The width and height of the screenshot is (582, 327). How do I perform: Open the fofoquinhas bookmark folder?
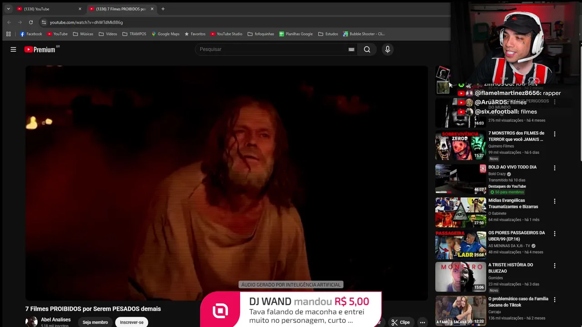click(x=261, y=34)
